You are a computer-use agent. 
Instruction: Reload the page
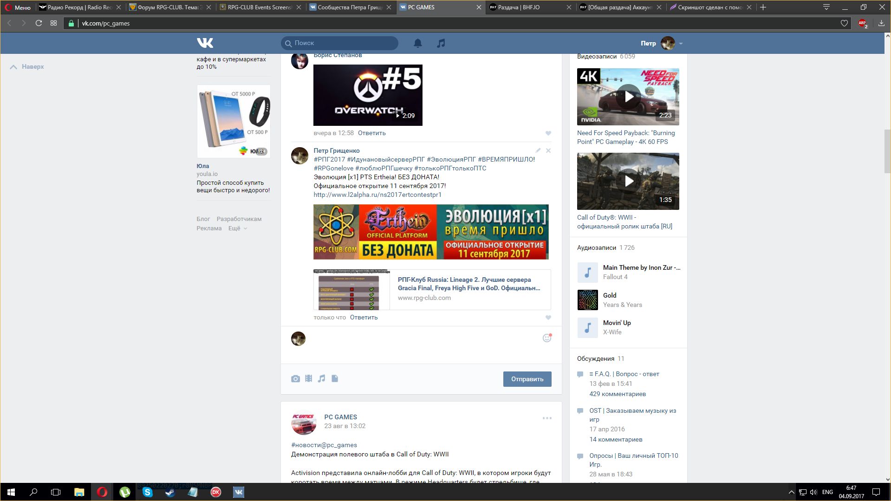click(39, 23)
